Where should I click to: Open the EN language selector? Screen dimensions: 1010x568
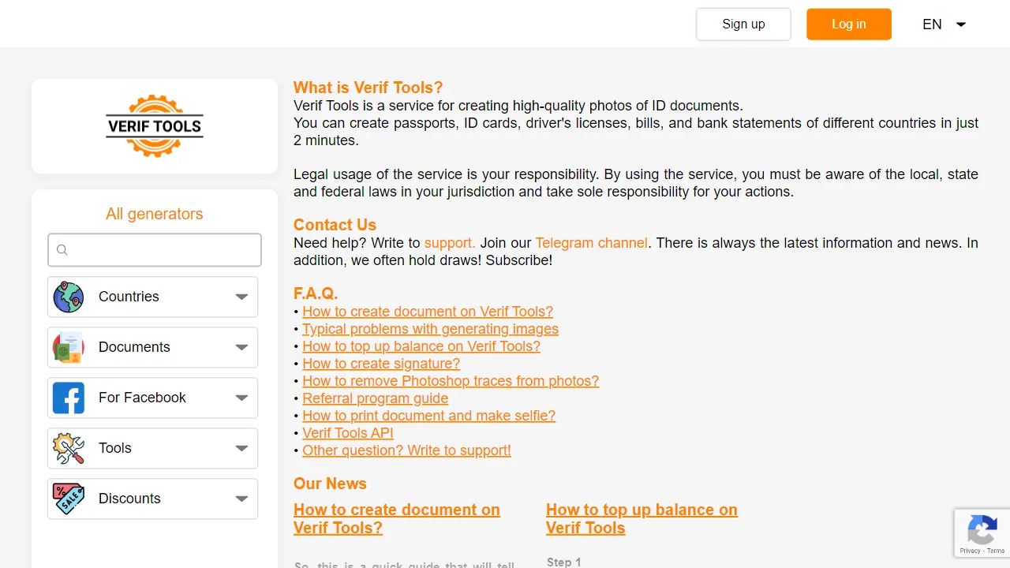coord(945,24)
